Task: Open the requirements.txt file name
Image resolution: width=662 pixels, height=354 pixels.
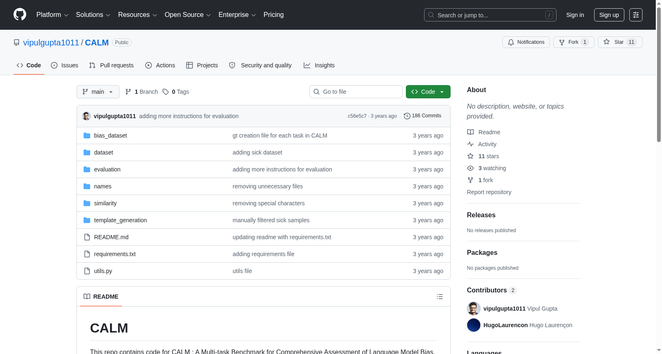Action: [115, 254]
